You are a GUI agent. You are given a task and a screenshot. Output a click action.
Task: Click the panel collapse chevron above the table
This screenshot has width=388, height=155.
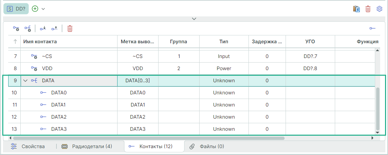tap(194, 19)
